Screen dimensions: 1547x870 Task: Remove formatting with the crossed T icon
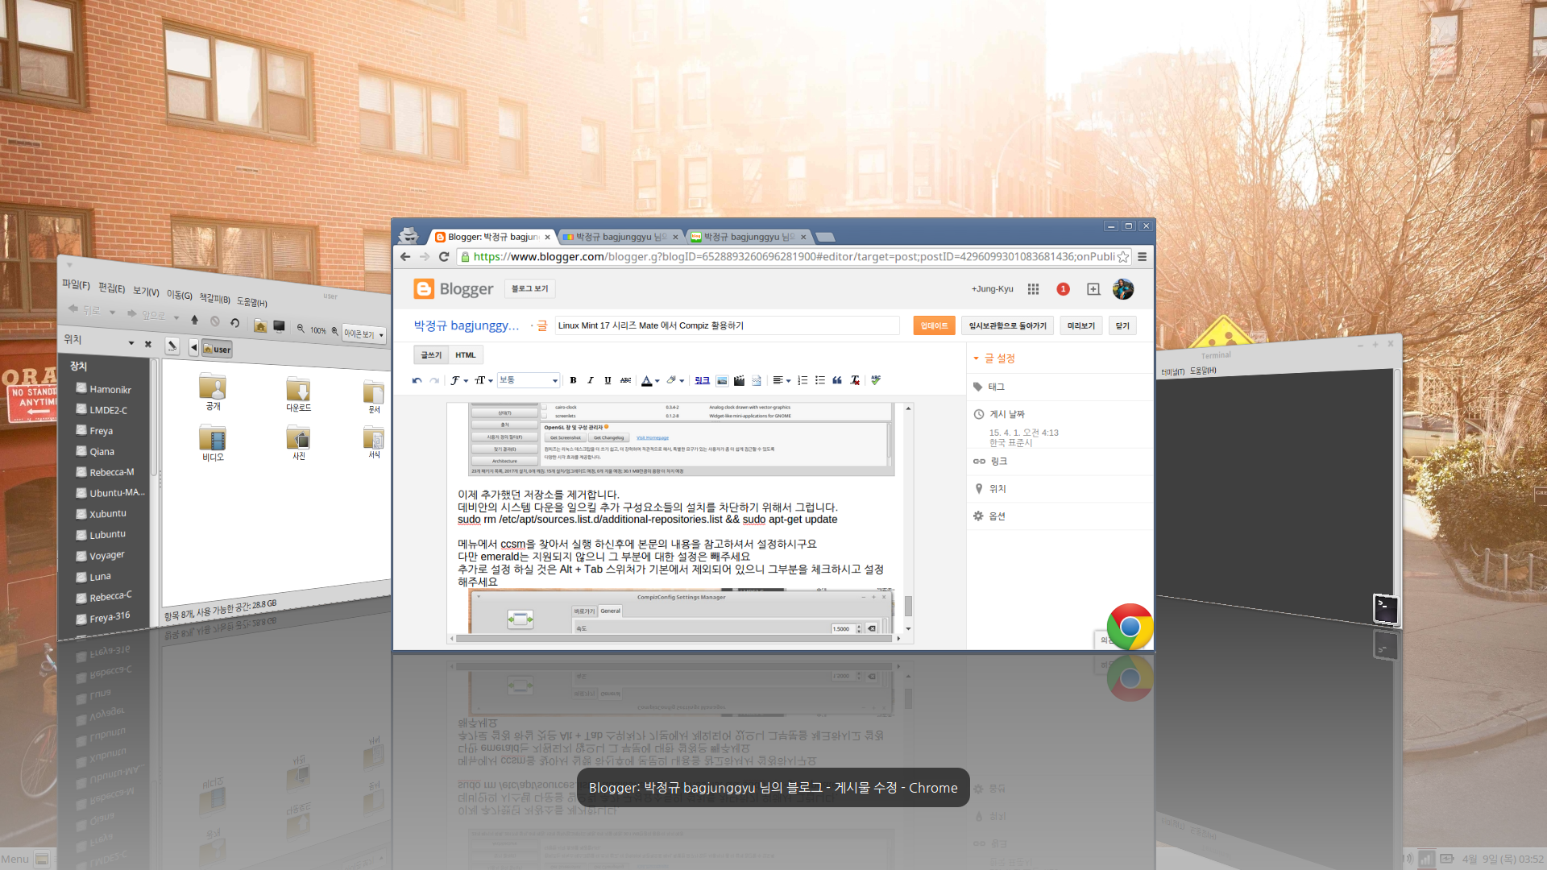pyautogui.click(x=855, y=380)
